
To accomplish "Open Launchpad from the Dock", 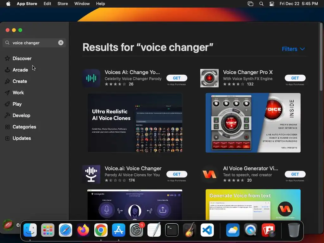I will [48, 230].
